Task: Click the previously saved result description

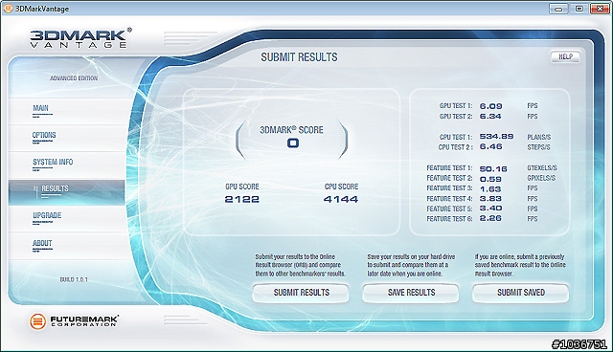Action: (520, 265)
